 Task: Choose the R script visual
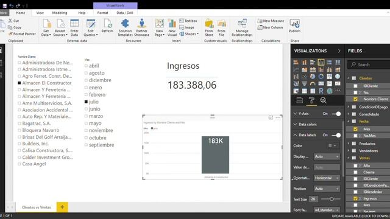point(321,91)
